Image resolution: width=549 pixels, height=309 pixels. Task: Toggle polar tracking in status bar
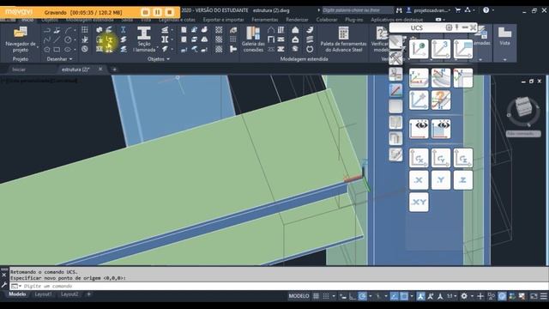point(362,296)
